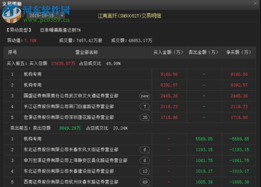Click net value 8392.57 in 净买额 column
Screen dimensions: 261x187
click(x=239, y=85)
